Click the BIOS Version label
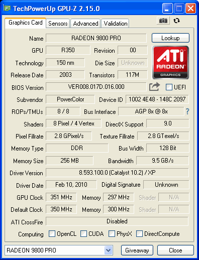 (x=28, y=88)
